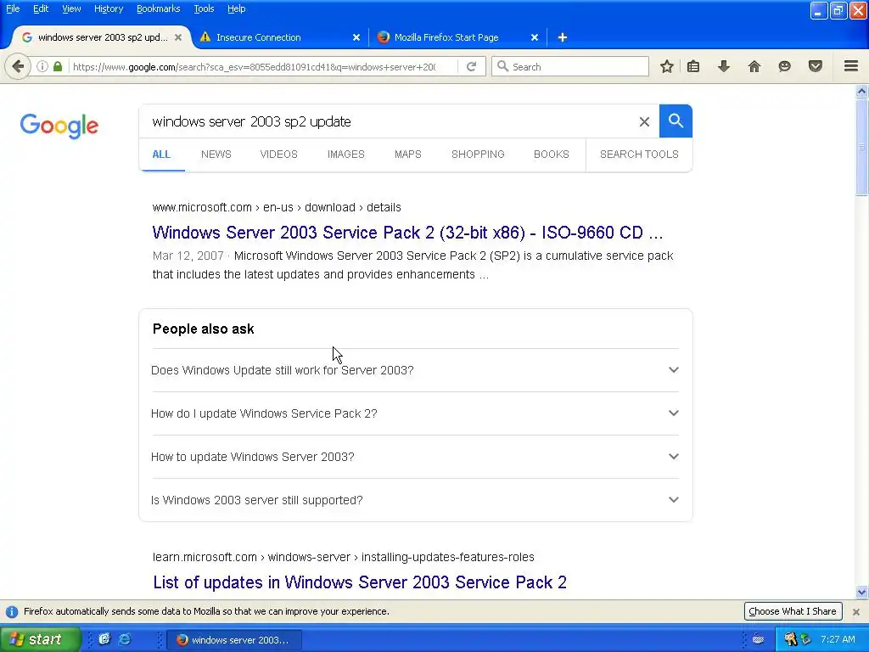Focus the Firefox URL address bar
The height and width of the screenshot is (652, 869).
(254, 66)
